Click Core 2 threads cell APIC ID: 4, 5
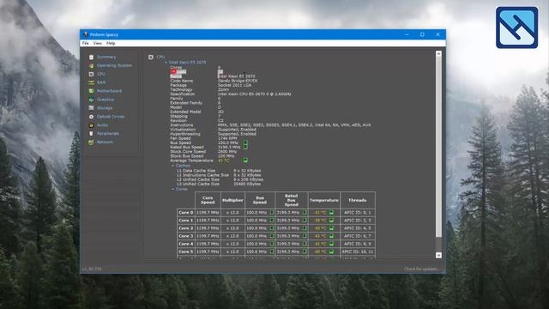 (x=358, y=228)
